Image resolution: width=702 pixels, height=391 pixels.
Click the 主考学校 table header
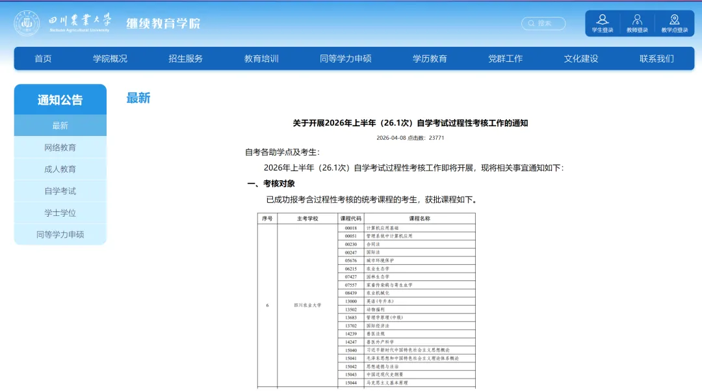(307, 219)
